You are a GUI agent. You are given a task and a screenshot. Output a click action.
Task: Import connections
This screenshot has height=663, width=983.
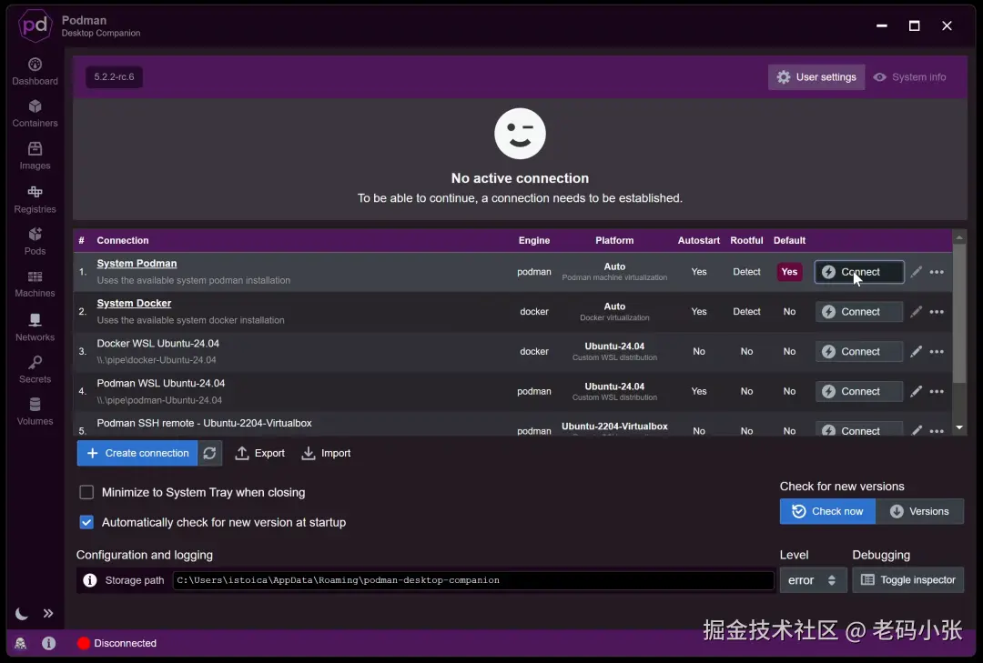click(325, 453)
